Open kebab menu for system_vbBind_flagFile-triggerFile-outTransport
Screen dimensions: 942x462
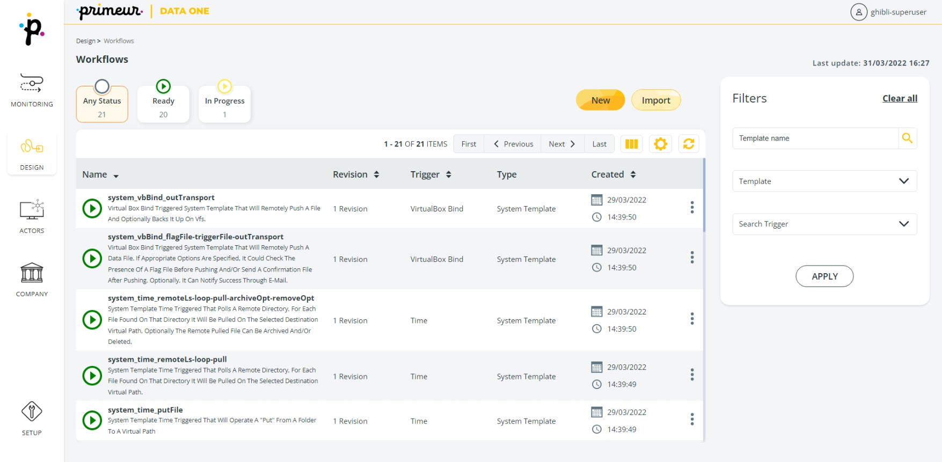[692, 258]
